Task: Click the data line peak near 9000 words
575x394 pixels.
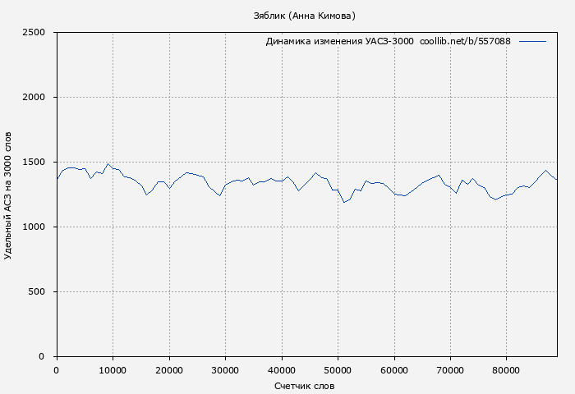Action: [108, 163]
